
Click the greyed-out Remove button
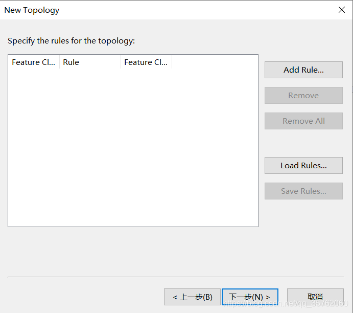303,95
